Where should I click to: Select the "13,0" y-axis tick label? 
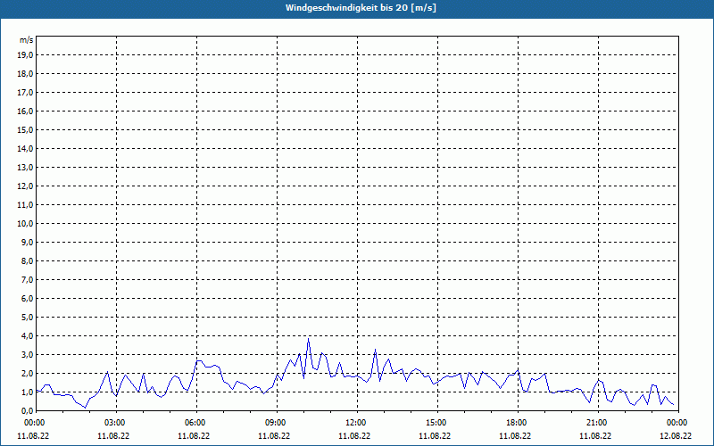pyautogui.click(x=25, y=167)
